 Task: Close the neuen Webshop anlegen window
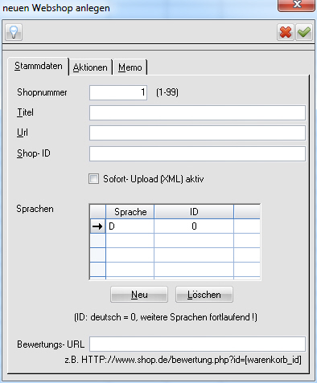[296, 6]
